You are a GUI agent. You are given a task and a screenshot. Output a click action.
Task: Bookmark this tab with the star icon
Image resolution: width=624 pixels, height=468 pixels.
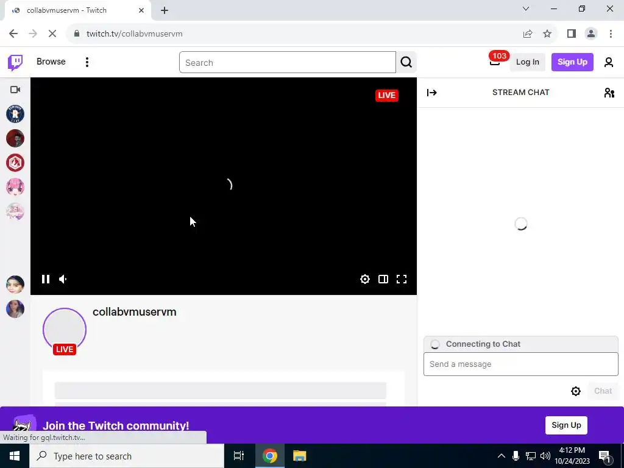(547, 34)
